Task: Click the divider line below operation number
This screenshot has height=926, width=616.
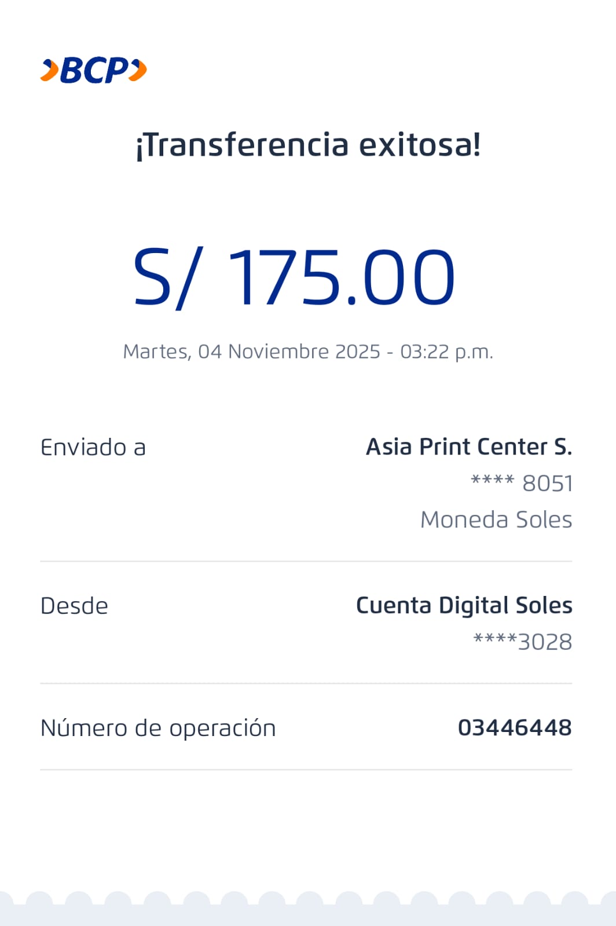Action: tap(306, 770)
